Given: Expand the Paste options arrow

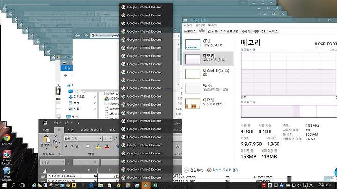Looking at the screenshot, I should [46, 148].
